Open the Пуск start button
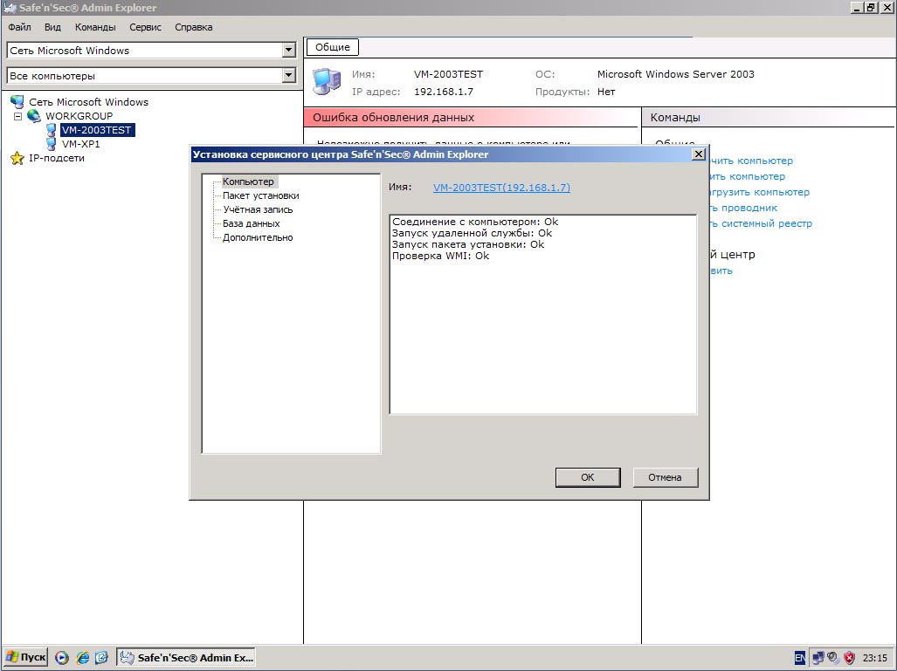 coord(25,657)
